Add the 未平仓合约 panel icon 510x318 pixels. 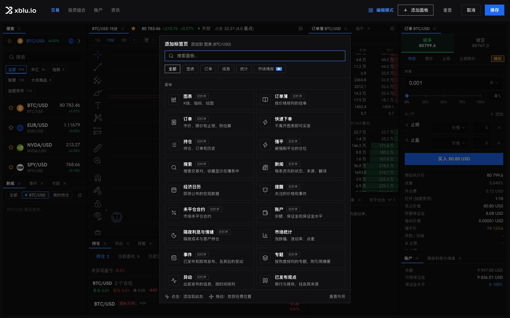(174, 213)
